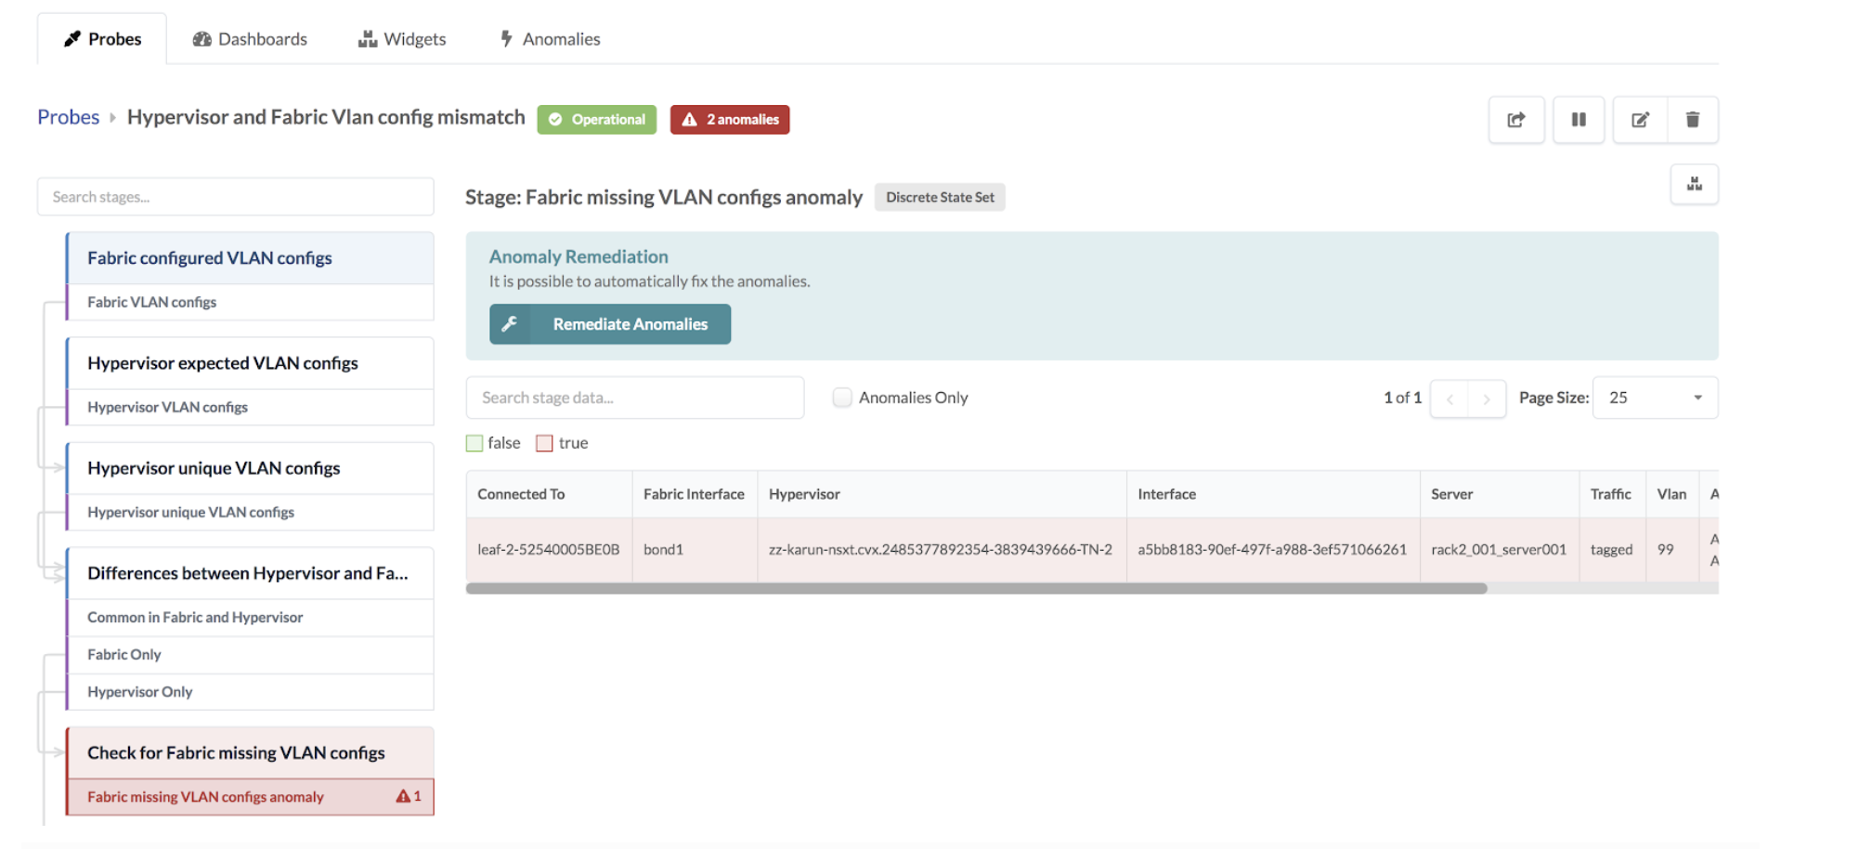
Task: Focus the Search stage data field
Action: (635, 398)
